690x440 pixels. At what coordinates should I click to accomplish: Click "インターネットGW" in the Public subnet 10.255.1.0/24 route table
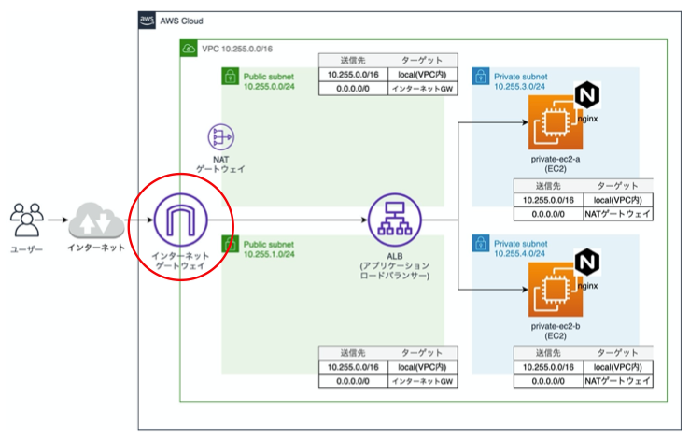tap(422, 381)
